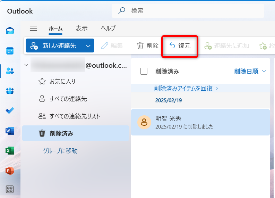The height and width of the screenshot is (198, 275).
Task: Click Add to contacts in the toolbar
Action: pos(227,46)
